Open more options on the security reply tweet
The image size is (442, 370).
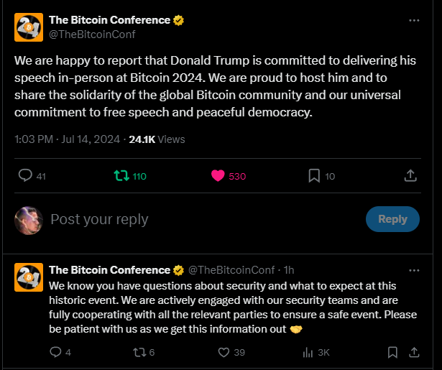pos(413,270)
